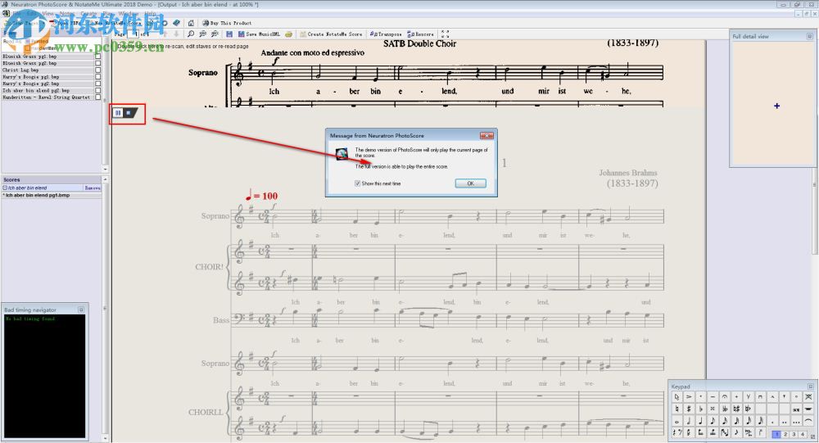Tick checkbox for Christ Lag.bmp
The height and width of the screenshot is (443, 819).
97,70
